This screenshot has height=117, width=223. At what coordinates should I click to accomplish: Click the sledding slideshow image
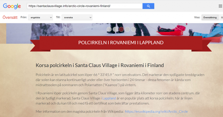(x=115, y=33)
